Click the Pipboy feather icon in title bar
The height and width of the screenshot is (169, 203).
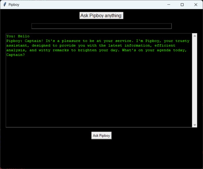pyautogui.click(x=5, y=4)
